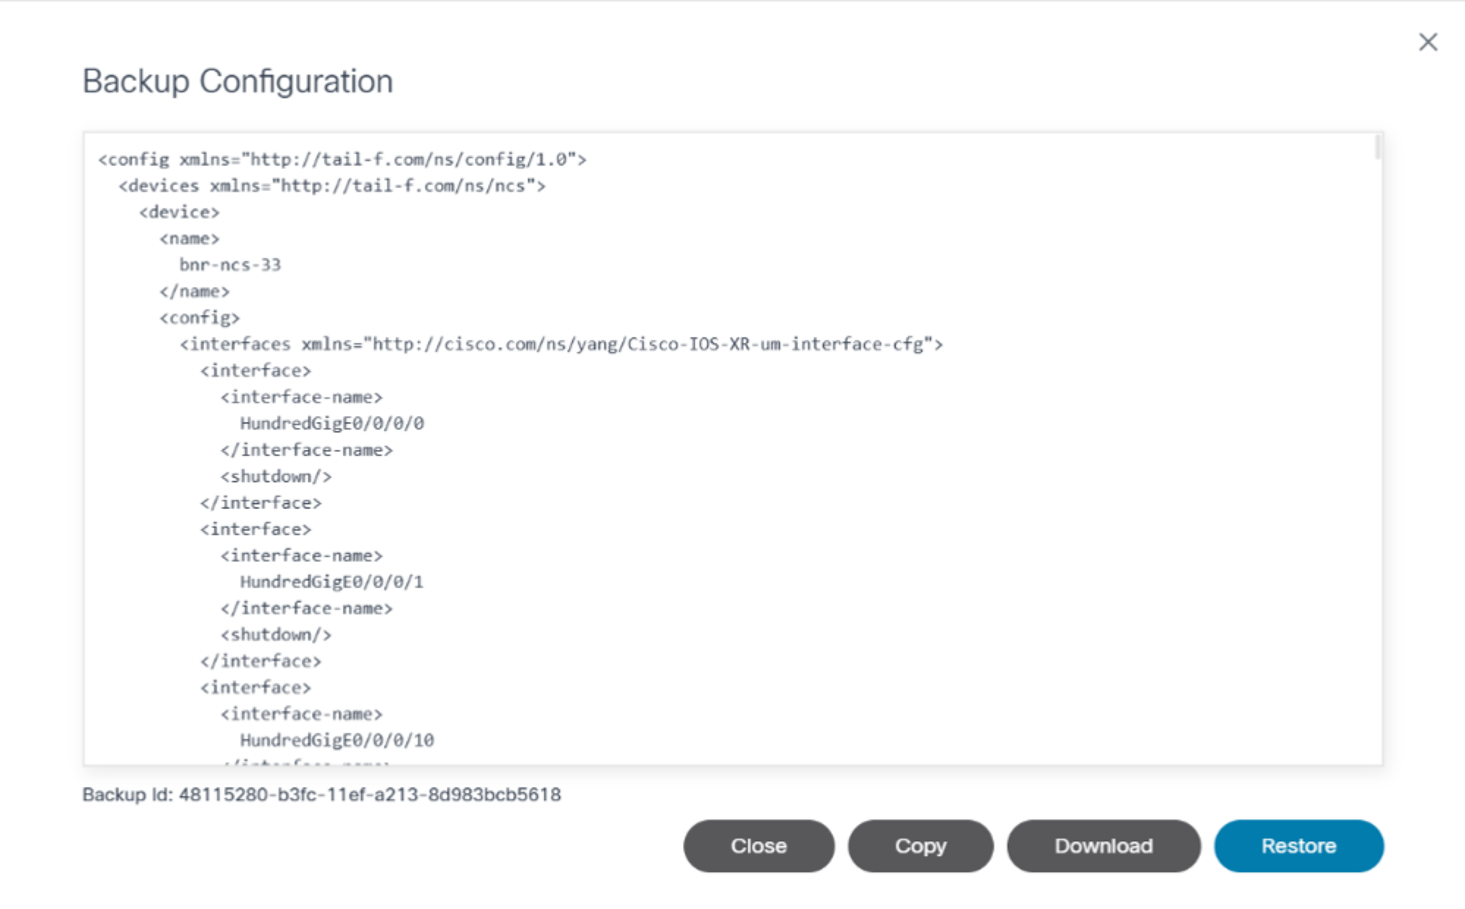1465x909 pixels.
Task: Copy the backup configuration
Action: (920, 845)
